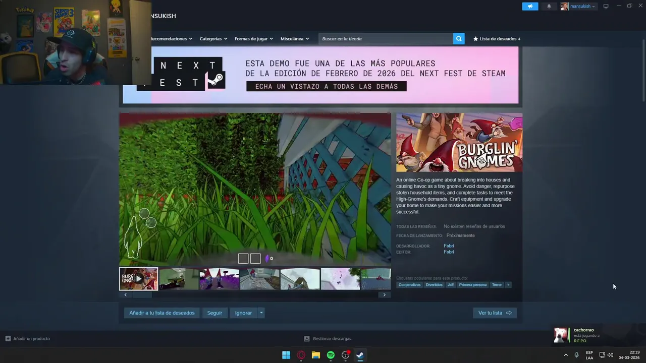Image resolution: width=646 pixels, height=363 pixels.
Task: Click Echa un vistazo a todas las demás
Action: (327, 86)
